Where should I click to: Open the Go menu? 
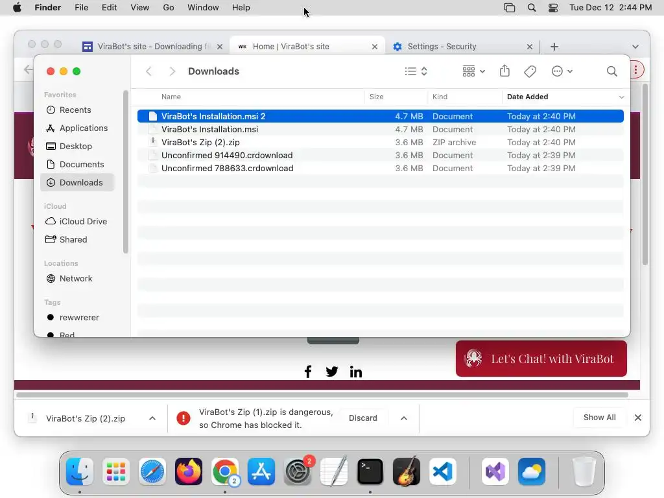(169, 8)
